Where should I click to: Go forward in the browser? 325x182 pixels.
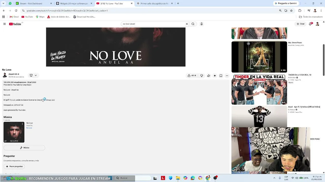click(10, 11)
